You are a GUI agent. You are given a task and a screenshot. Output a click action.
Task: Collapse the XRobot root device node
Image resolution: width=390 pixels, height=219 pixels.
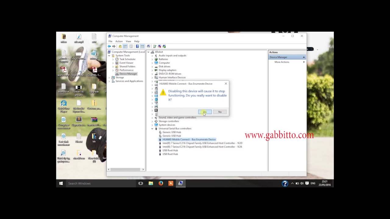(148, 52)
